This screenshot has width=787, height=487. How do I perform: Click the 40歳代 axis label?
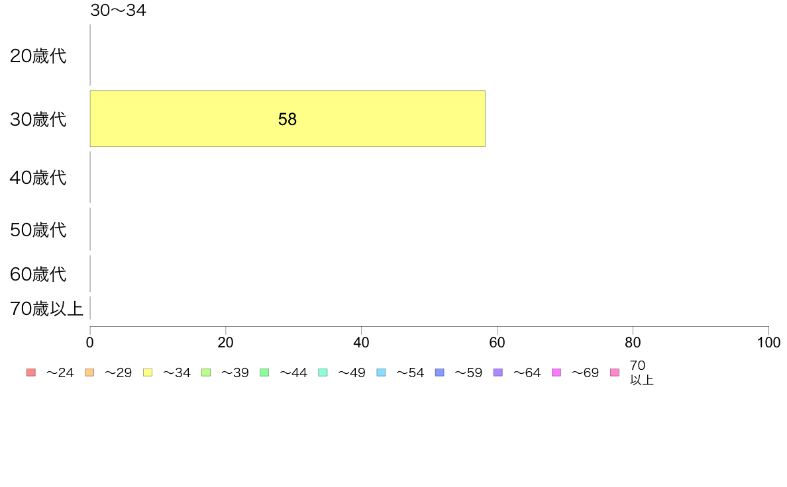[38, 177]
